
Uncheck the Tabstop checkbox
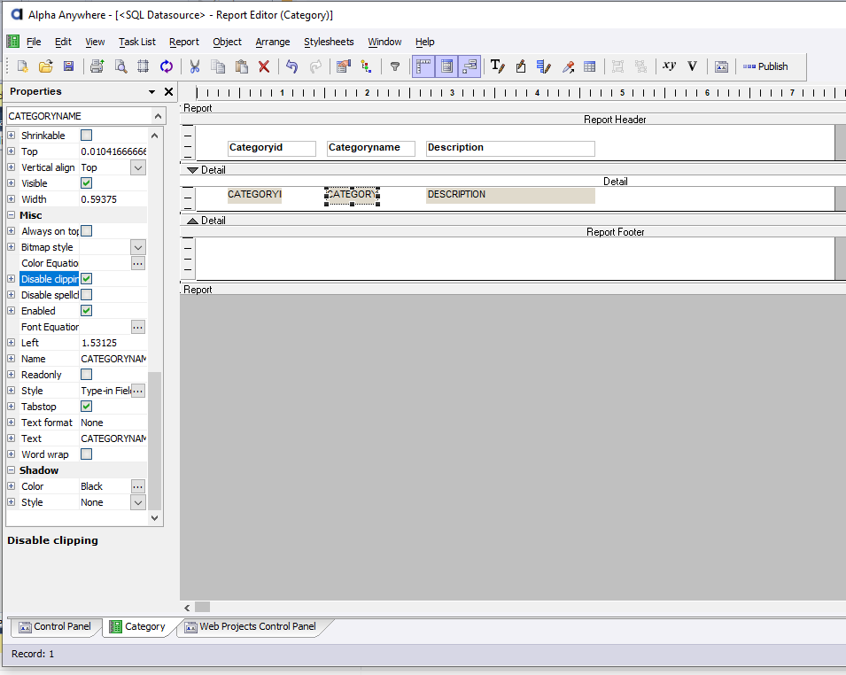click(x=86, y=406)
